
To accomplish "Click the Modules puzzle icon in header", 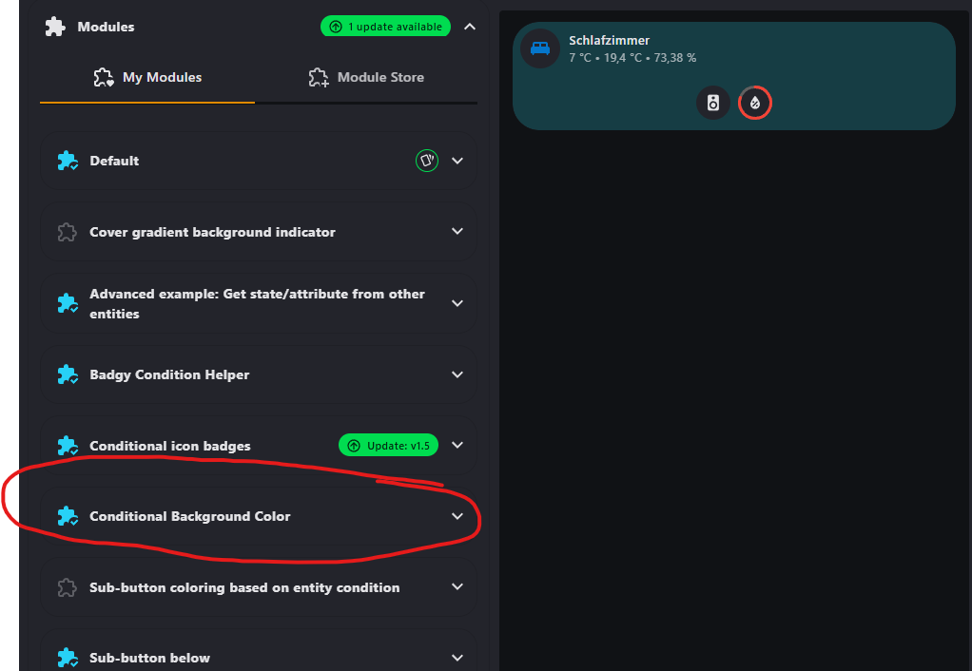I will pyautogui.click(x=55, y=27).
